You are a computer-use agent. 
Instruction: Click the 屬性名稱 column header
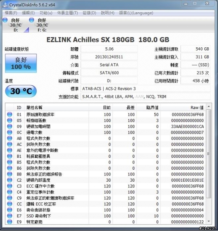pos(57,108)
